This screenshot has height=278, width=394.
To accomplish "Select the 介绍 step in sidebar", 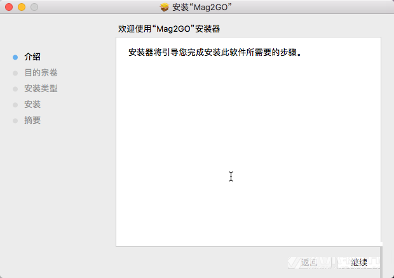I will click(x=32, y=57).
